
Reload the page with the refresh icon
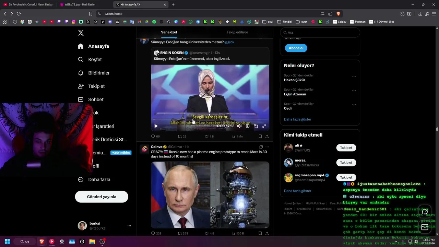pos(19,14)
